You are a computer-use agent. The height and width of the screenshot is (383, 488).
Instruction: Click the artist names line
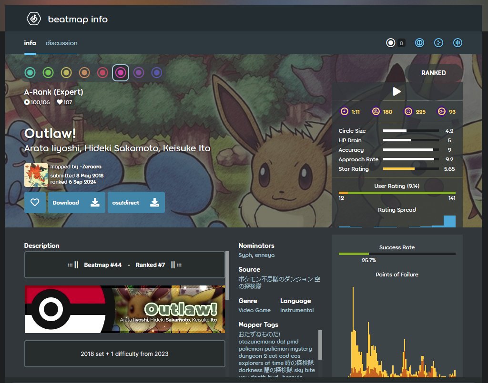pos(117,148)
